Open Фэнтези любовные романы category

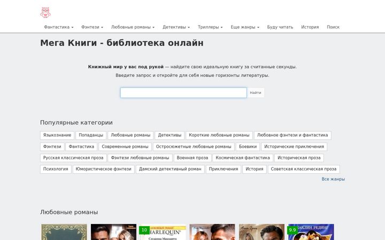coord(140,158)
